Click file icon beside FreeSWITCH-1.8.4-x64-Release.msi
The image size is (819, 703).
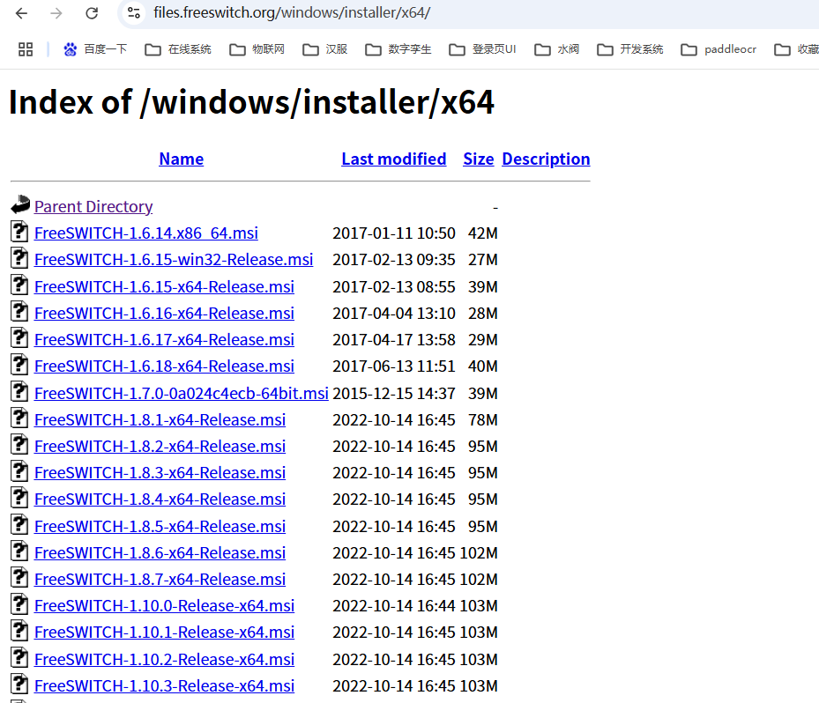point(19,498)
